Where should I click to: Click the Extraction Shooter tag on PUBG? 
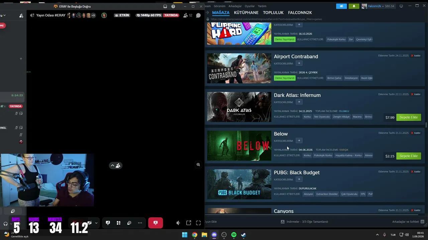point(327,194)
